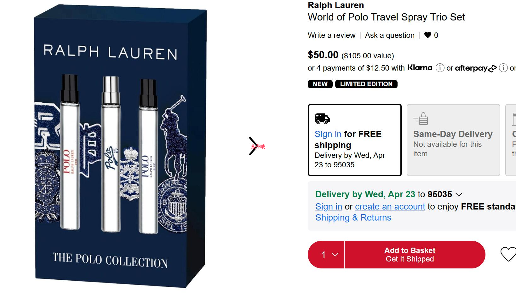
Task: Click the shipping truck icon
Action: click(x=322, y=119)
